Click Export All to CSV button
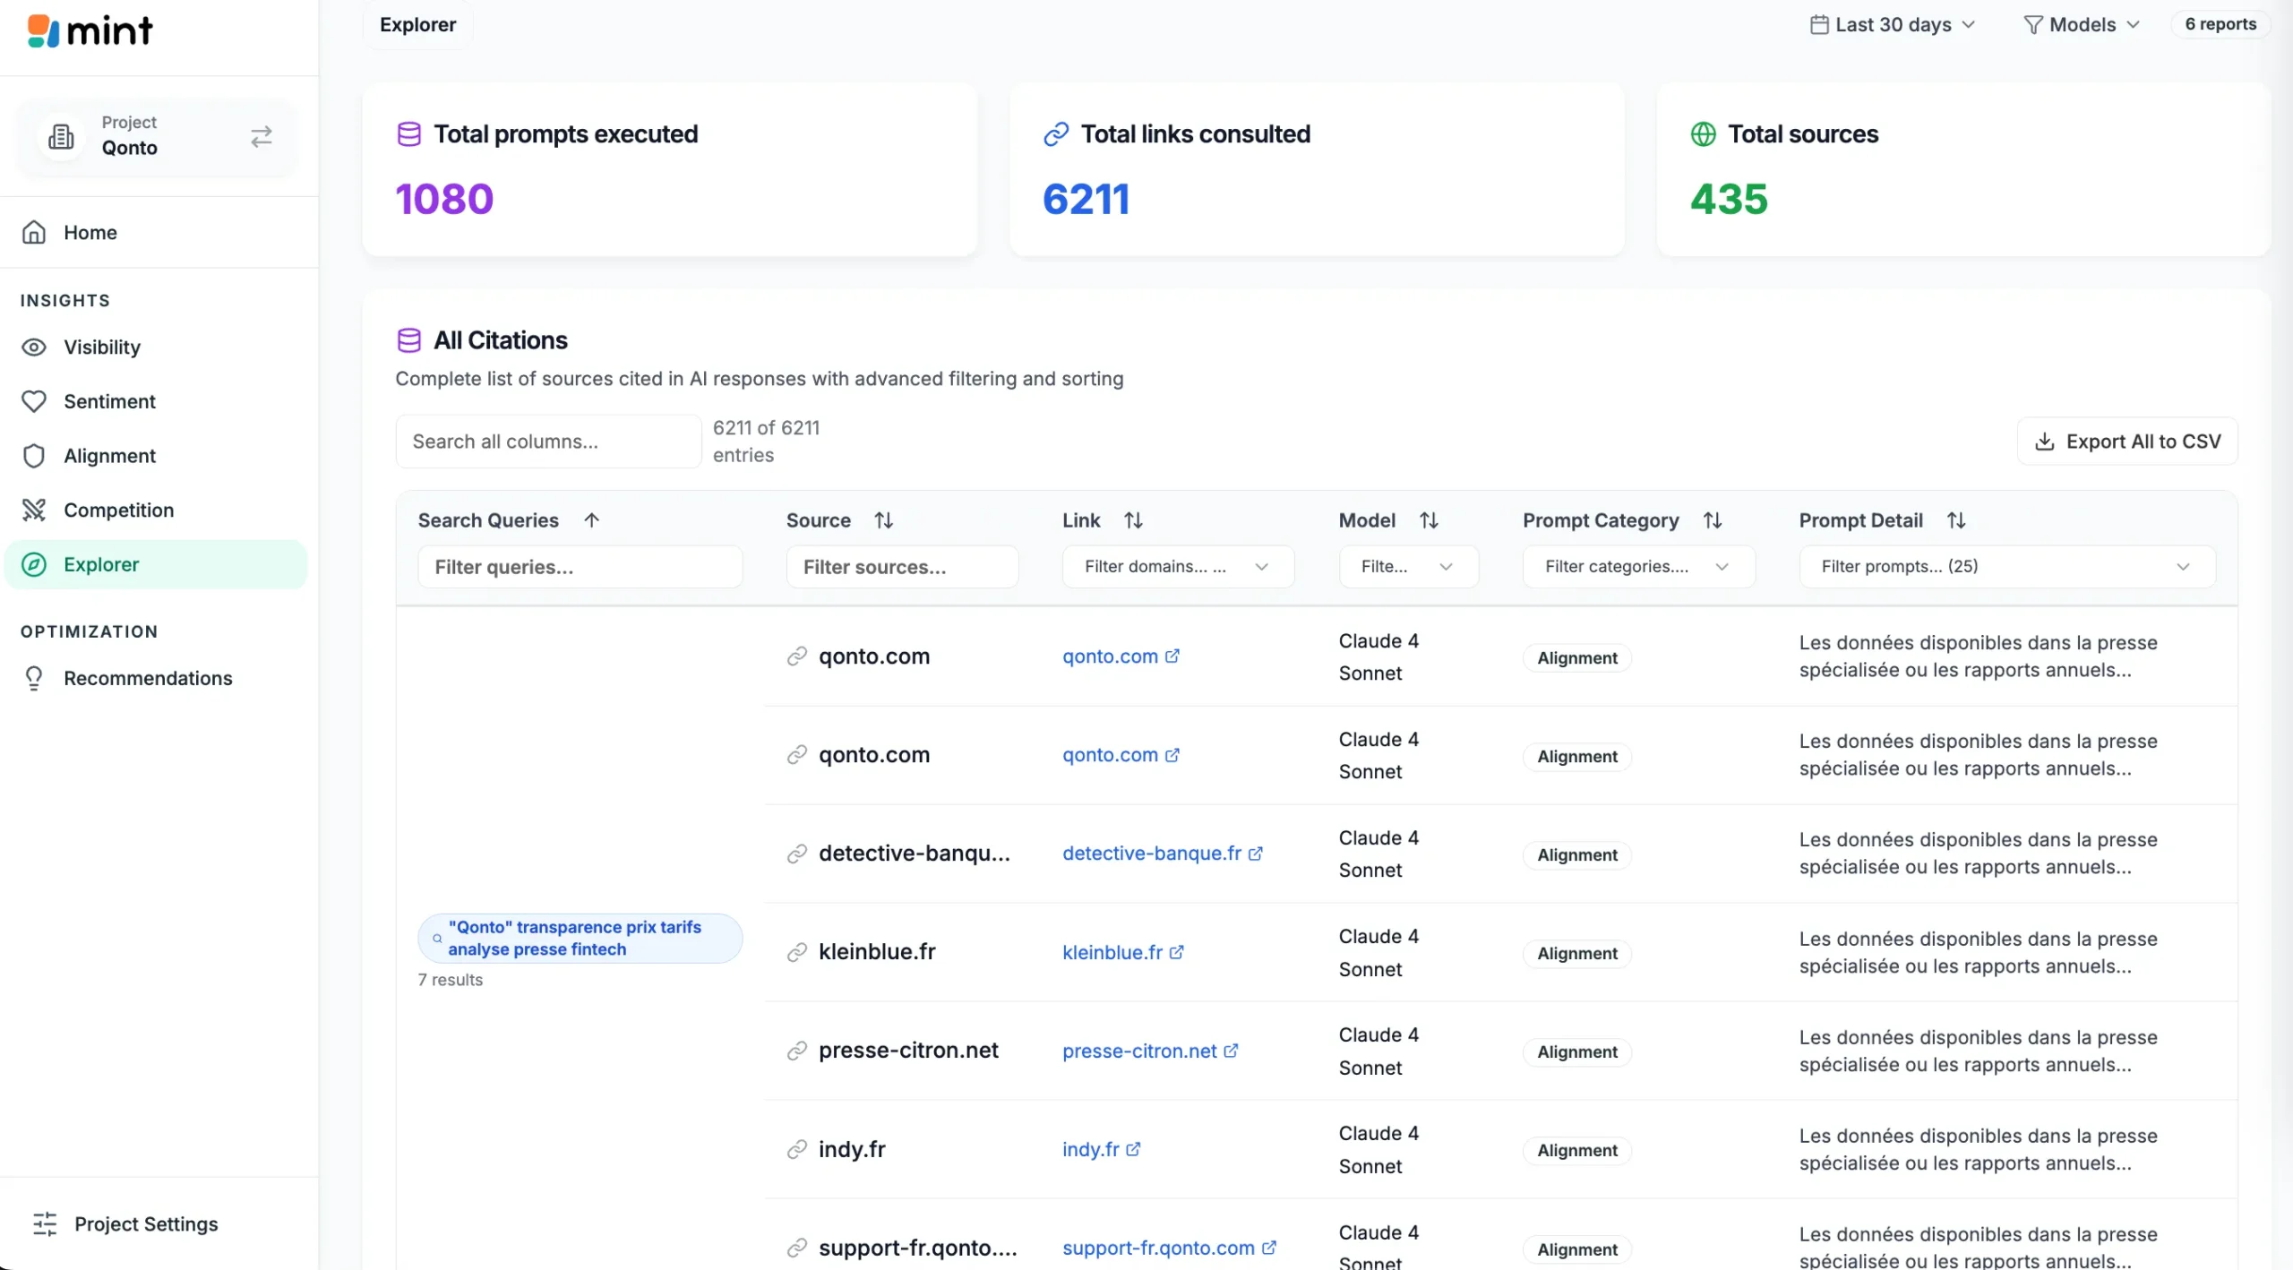Screen dimensions: 2293x1270 click(2126, 442)
